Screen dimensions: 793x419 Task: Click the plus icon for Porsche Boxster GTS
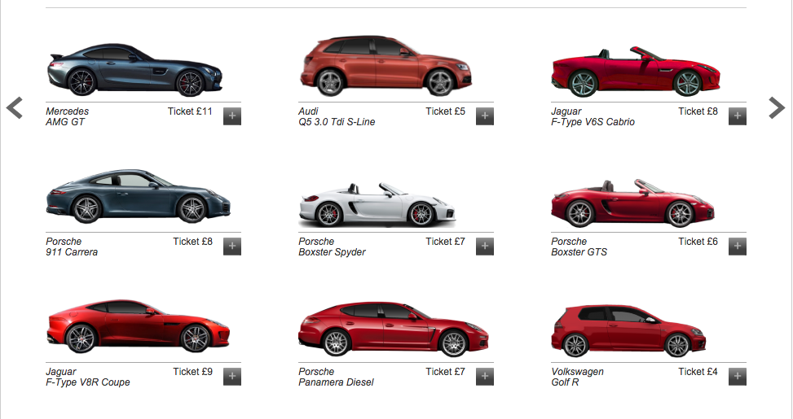pos(738,247)
